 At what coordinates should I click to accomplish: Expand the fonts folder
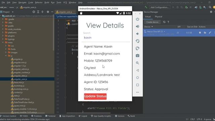tap(6, 49)
